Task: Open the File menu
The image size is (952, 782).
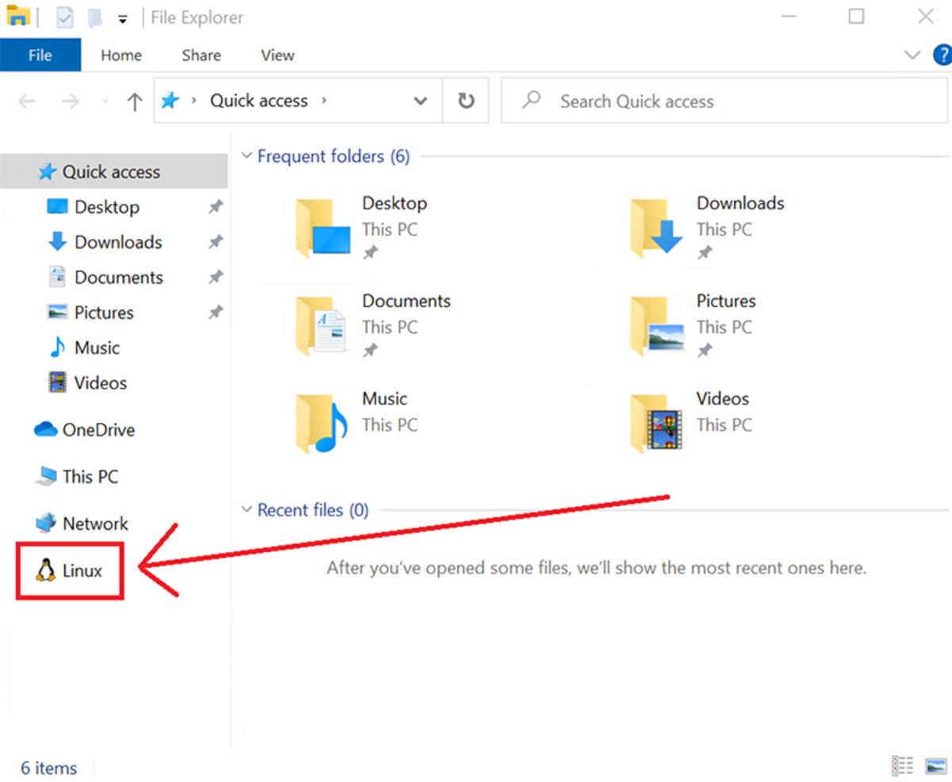Action: click(40, 55)
